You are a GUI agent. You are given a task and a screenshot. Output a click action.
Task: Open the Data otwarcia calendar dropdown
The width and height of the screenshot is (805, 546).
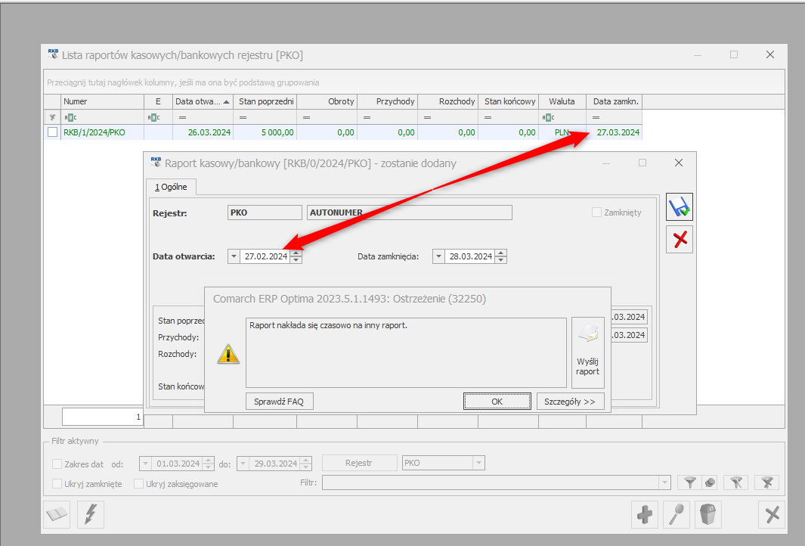[234, 256]
